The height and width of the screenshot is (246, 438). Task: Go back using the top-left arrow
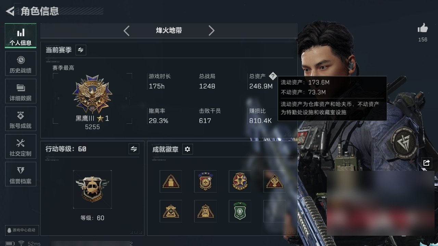(11, 11)
